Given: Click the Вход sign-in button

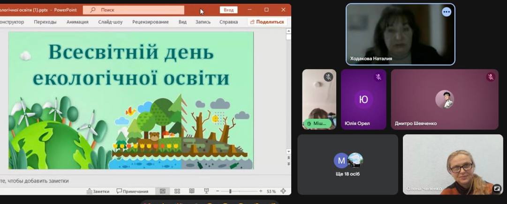Looking at the screenshot, I should pyautogui.click(x=228, y=10).
